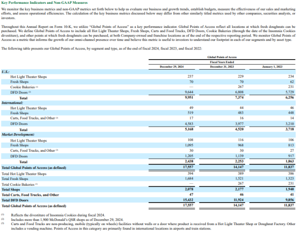Click the Key Performance Indicators heading
The height and width of the screenshot is (240, 298).
click(45, 3)
